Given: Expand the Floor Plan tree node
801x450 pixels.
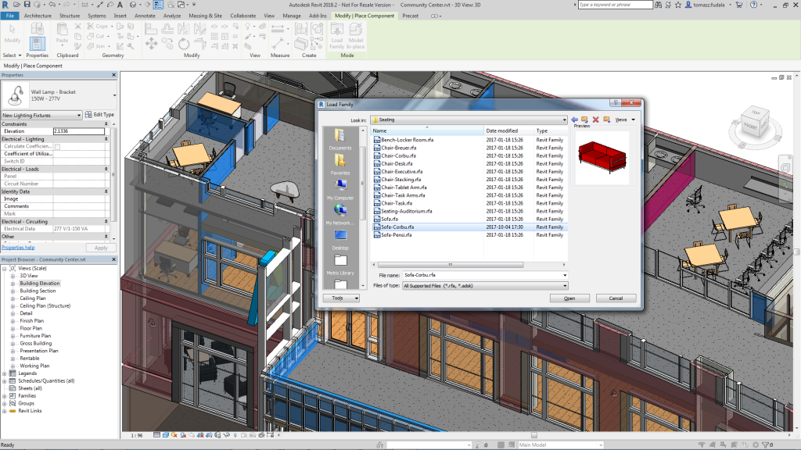Looking at the screenshot, I should [13, 328].
